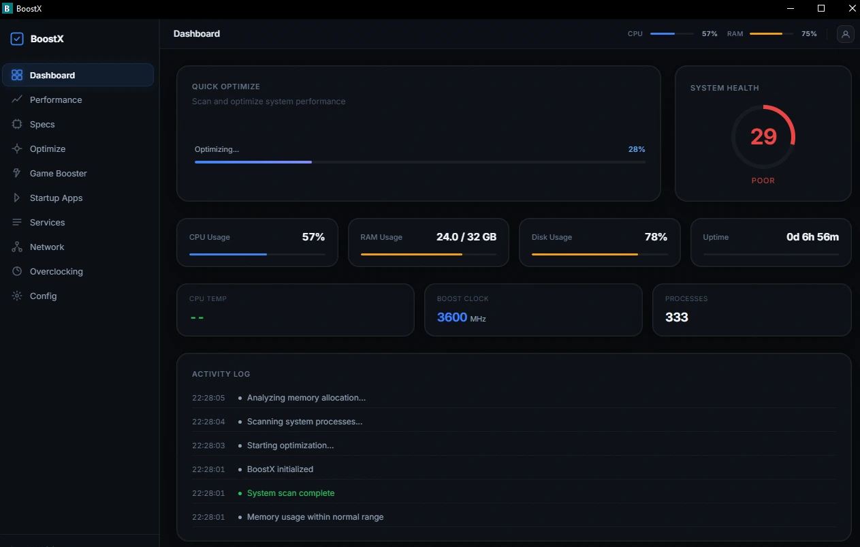This screenshot has height=547, width=860.
Task: Click the Boost Clock 3600 MHz value
Action: tap(462, 317)
